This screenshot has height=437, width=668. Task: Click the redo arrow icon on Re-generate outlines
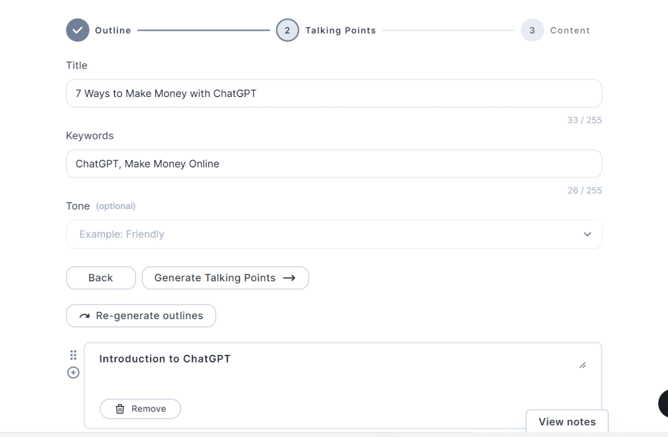[x=84, y=316]
